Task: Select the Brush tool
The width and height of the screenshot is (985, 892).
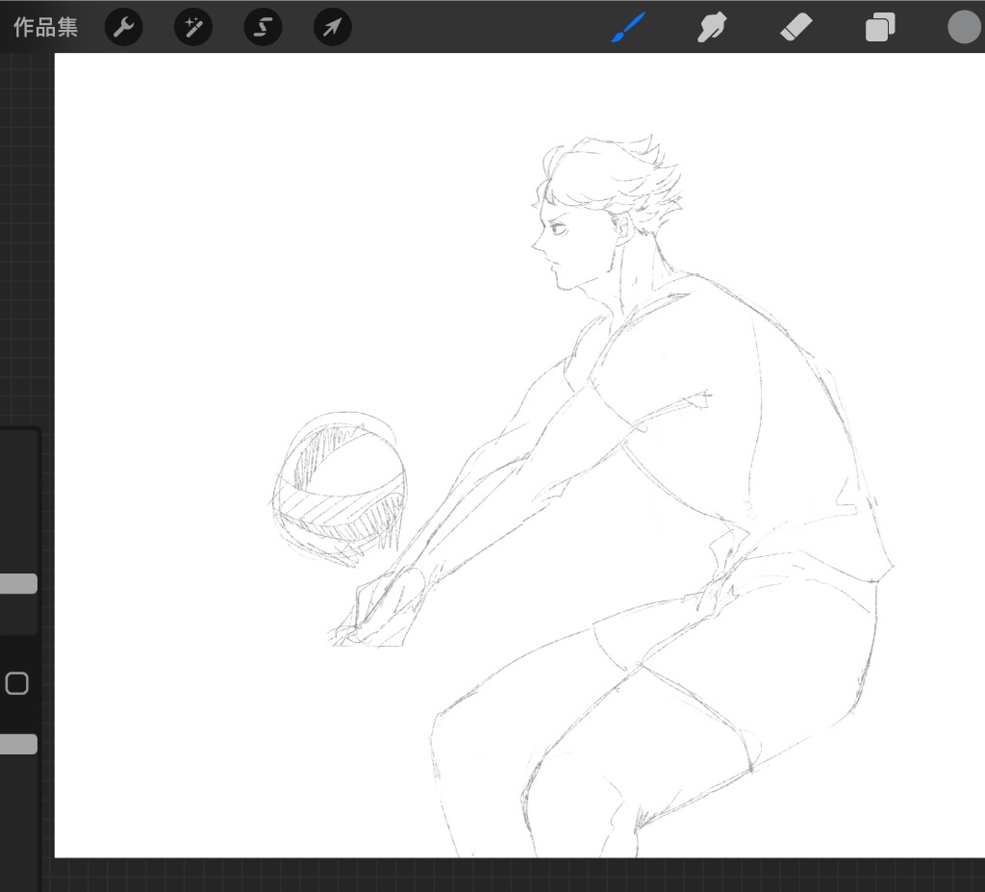Action: [627, 27]
